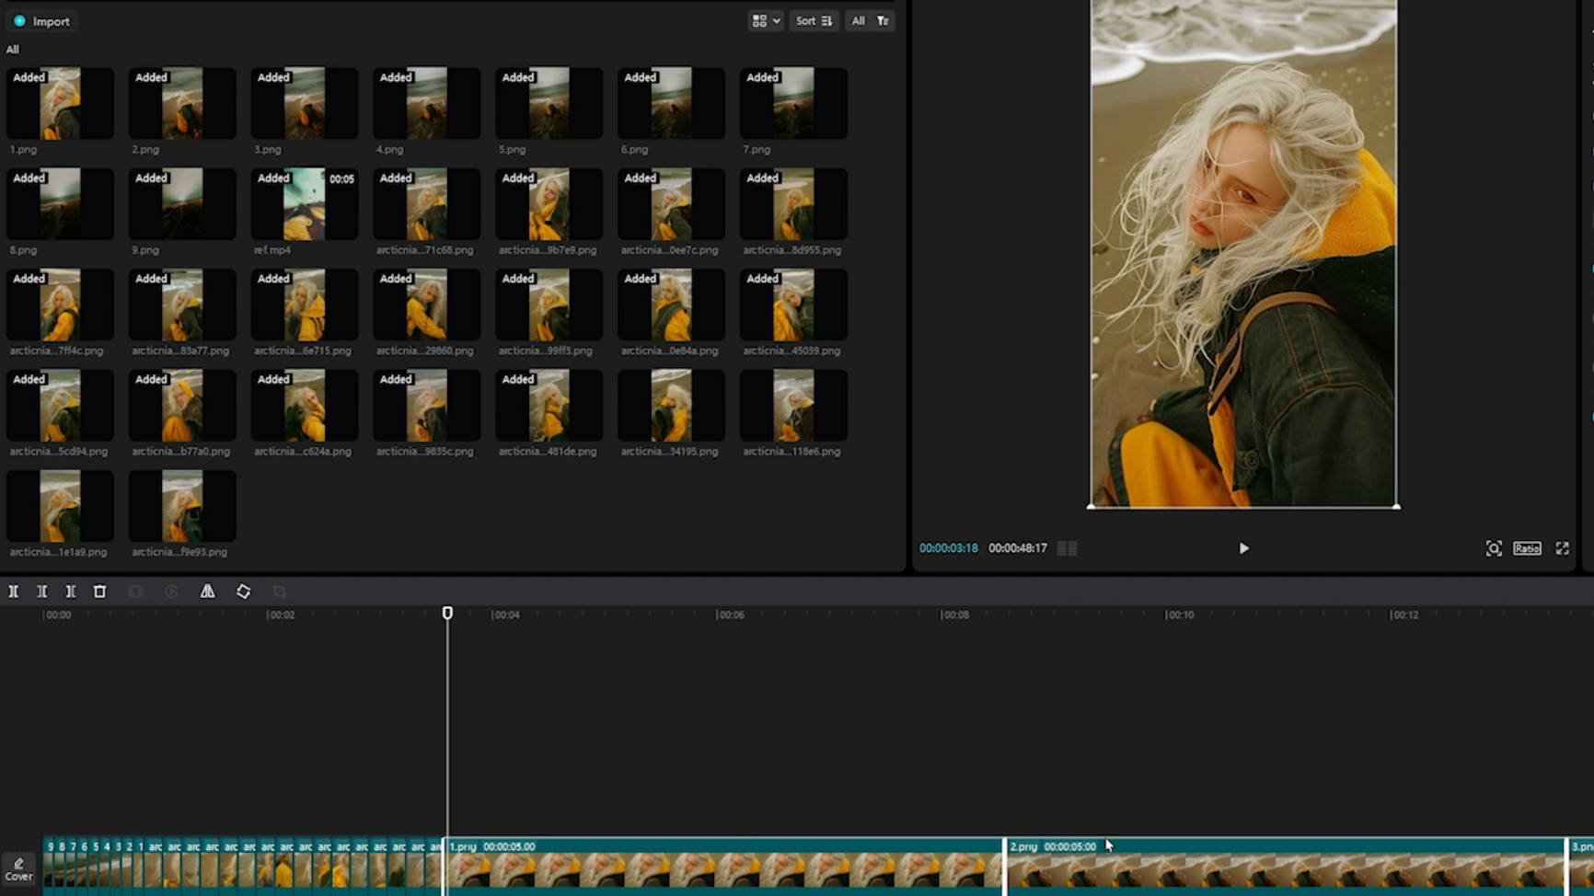Image resolution: width=1594 pixels, height=896 pixels.
Task: Select arcticnia...45039.png thumbnail
Action: tap(793, 304)
